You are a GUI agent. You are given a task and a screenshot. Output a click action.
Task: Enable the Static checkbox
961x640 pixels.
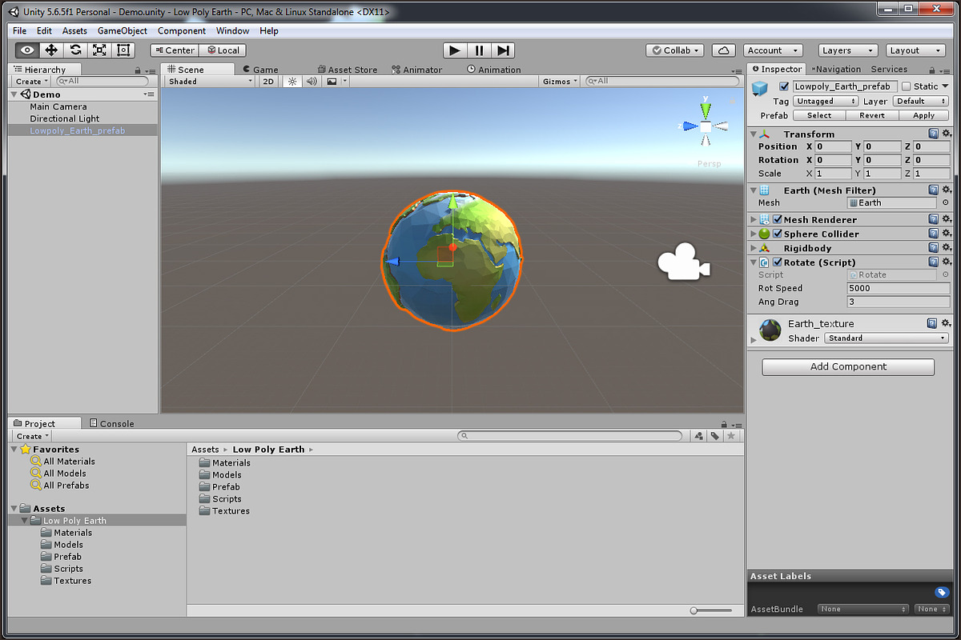coord(907,86)
